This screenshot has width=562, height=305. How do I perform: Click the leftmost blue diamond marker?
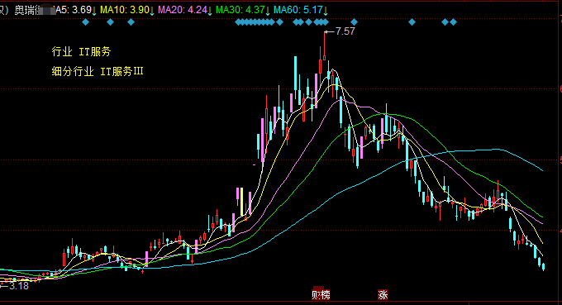[85, 22]
